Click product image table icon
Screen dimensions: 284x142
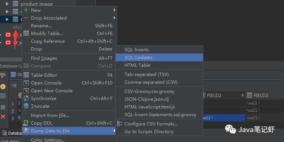pyautogui.click(x=15, y=4)
